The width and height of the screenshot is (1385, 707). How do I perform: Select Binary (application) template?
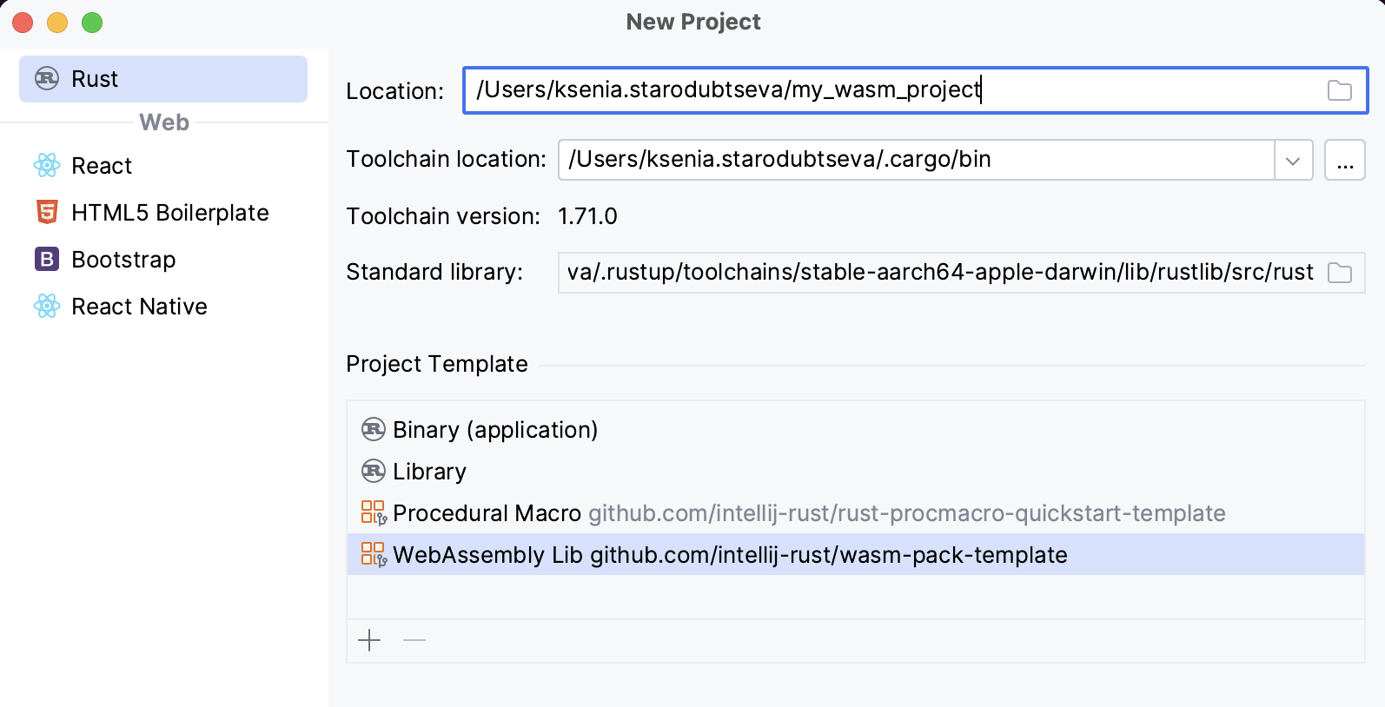click(856, 430)
